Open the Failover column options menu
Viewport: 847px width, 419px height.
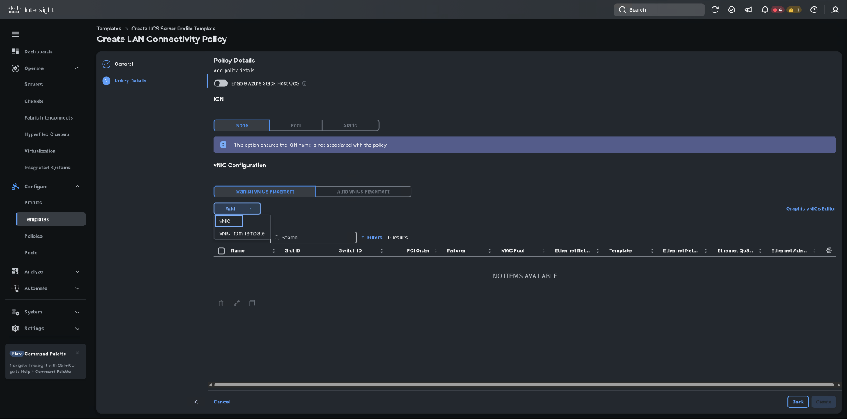tap(489, 250)
